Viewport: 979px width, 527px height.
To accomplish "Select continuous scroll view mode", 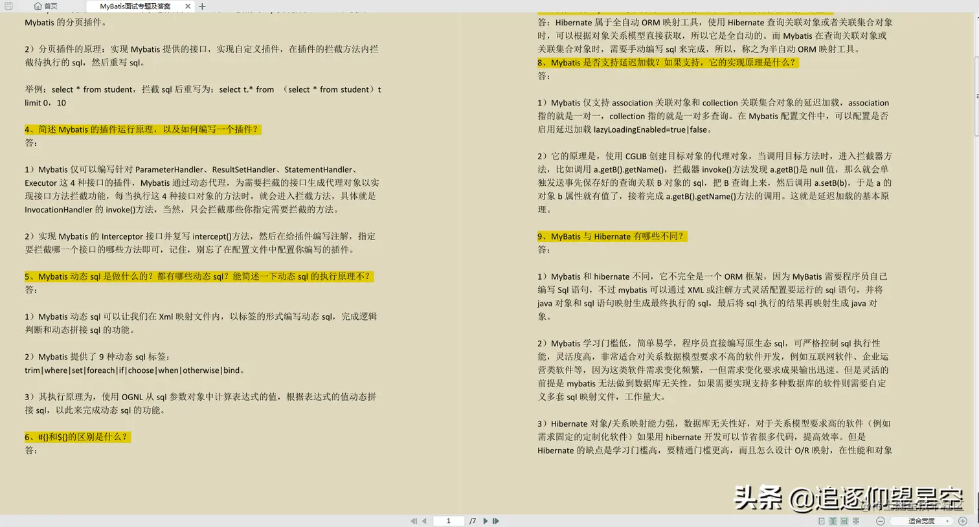I will tap(844, 521).
